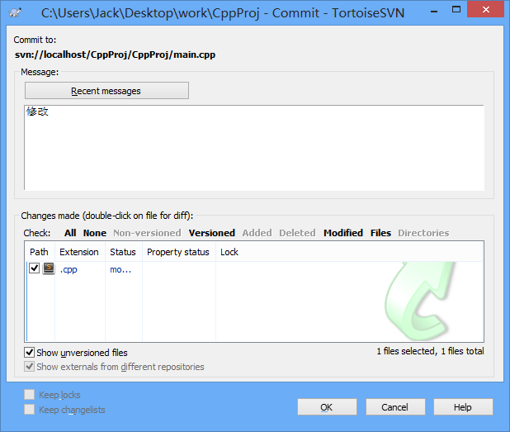Click the main.cpp file type icon
This screenshot has height=432, width=510.
pyautogui.click(x=49, y=268)
